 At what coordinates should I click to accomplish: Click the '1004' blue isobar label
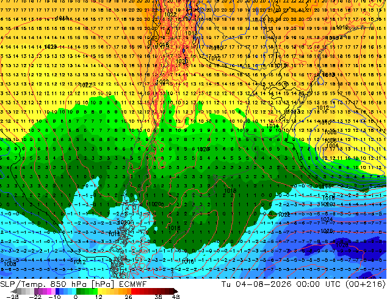click(332, 146)
